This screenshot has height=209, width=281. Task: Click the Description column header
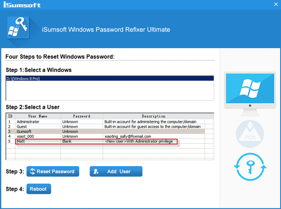pos(154,116)
